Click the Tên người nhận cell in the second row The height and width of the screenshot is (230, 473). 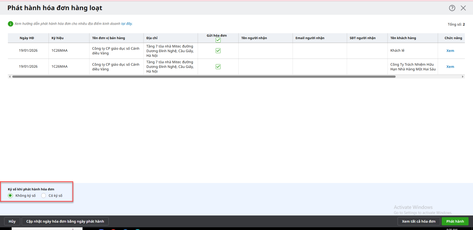[265, 67]
